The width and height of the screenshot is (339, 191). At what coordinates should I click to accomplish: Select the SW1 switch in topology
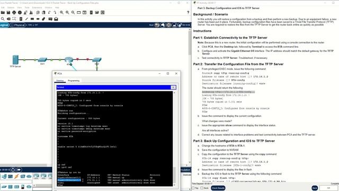coord(42,59)
